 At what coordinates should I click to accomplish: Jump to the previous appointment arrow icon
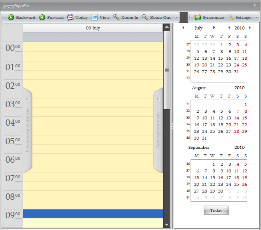27,99
